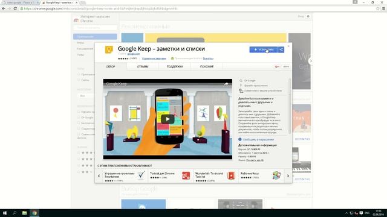
Task: Click the share icon next to Install
Action: coord(281,49)
